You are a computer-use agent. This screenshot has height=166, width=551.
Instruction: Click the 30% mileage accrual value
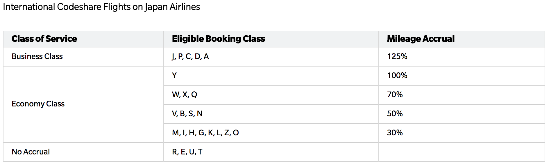[395, 133]
